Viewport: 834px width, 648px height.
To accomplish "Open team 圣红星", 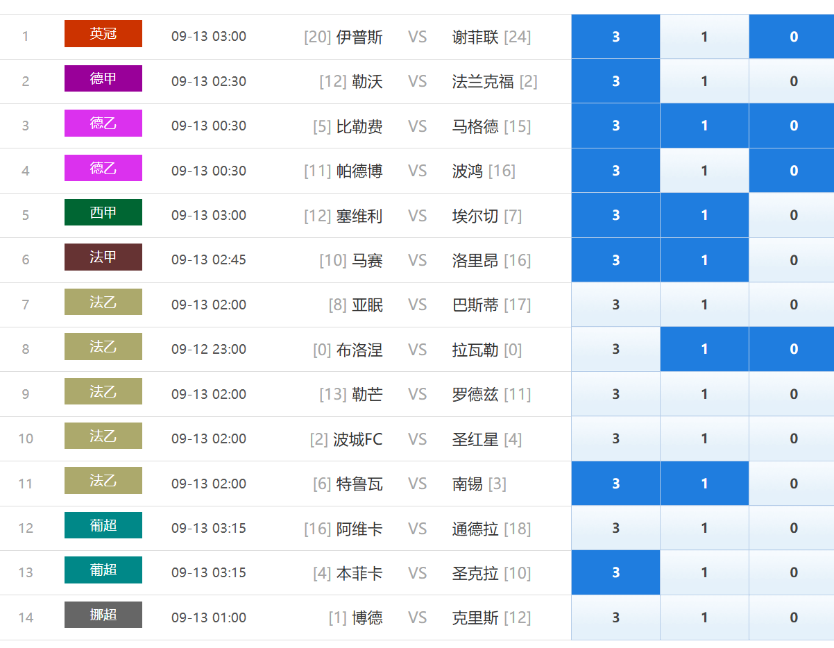I will pos(475,439).
